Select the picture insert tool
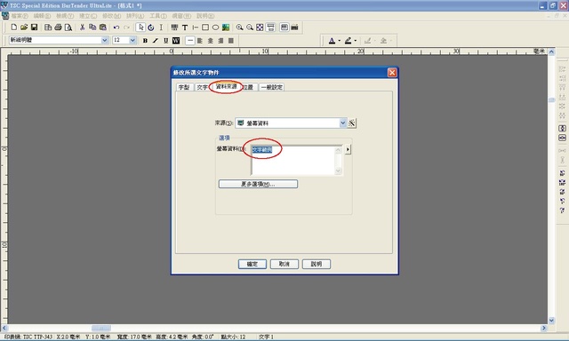The image size is (569, 341). point(226,28)
